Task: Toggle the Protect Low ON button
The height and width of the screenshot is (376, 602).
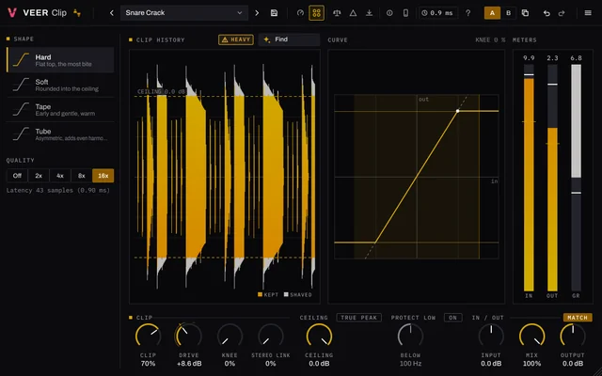Action: [453, 318]
